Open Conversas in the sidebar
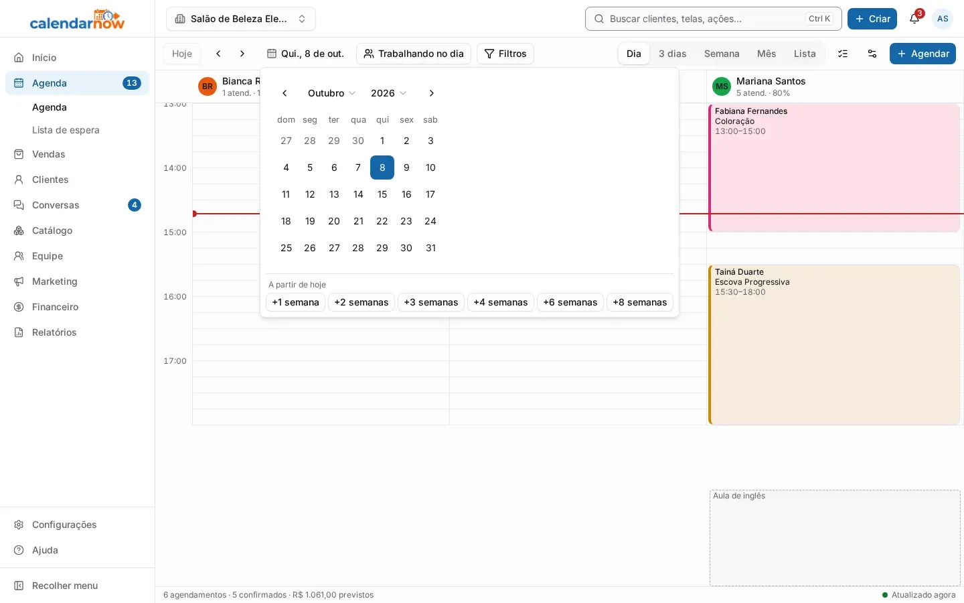964x603 pixels. tap(78, 205)
